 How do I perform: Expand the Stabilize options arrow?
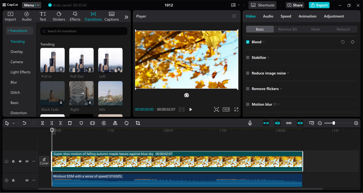[268, 58]
